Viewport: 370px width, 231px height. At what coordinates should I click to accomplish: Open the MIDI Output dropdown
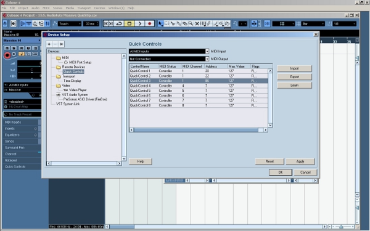(x=169, y=59)
